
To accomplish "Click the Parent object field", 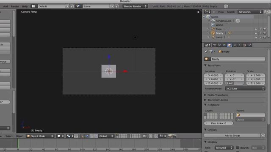I will point(250,115).
